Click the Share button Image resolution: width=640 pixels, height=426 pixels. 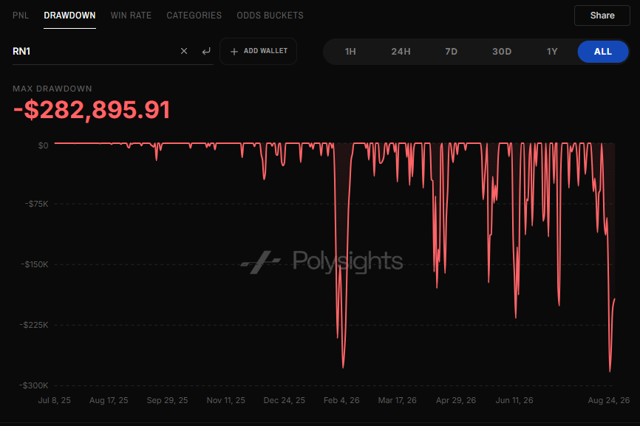click(x=602, y=16)
